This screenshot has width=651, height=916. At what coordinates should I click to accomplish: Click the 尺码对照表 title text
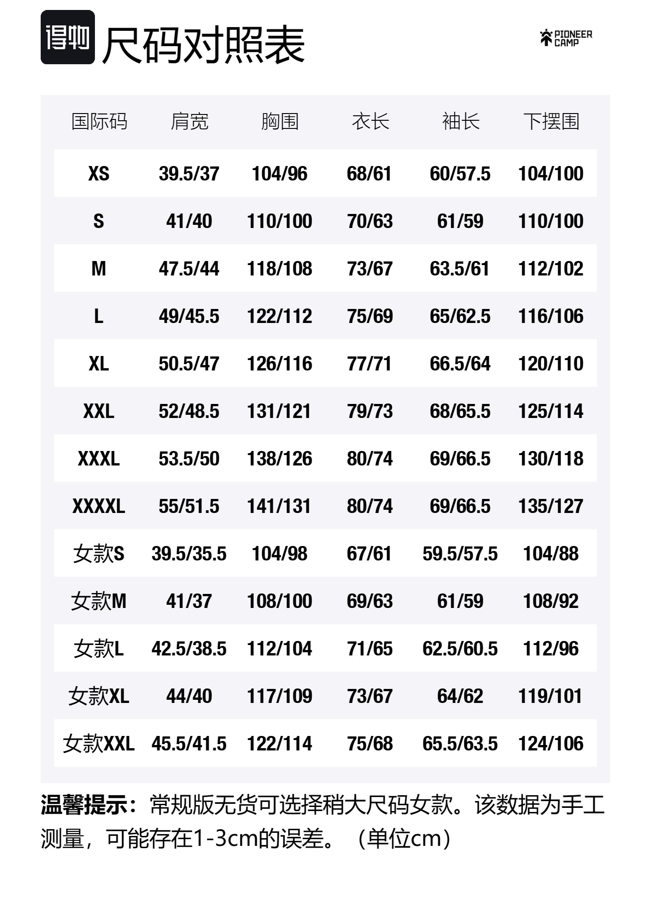[x=203, y=45]
